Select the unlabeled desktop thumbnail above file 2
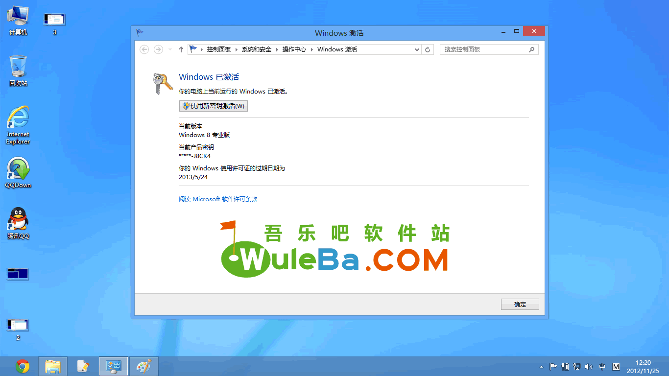Image resolution: width=669 pixels, height=376 pixels. click(x=18, y=274)
